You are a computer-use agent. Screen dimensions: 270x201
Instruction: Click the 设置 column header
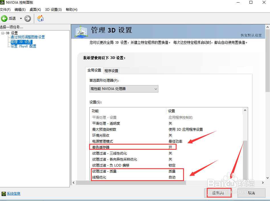(204, 111)
